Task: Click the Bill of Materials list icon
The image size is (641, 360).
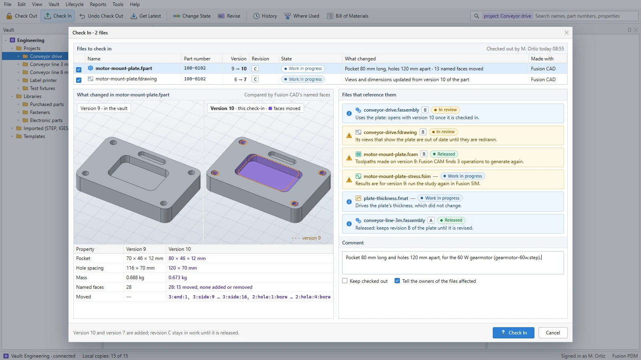Action: click(330, 16)
